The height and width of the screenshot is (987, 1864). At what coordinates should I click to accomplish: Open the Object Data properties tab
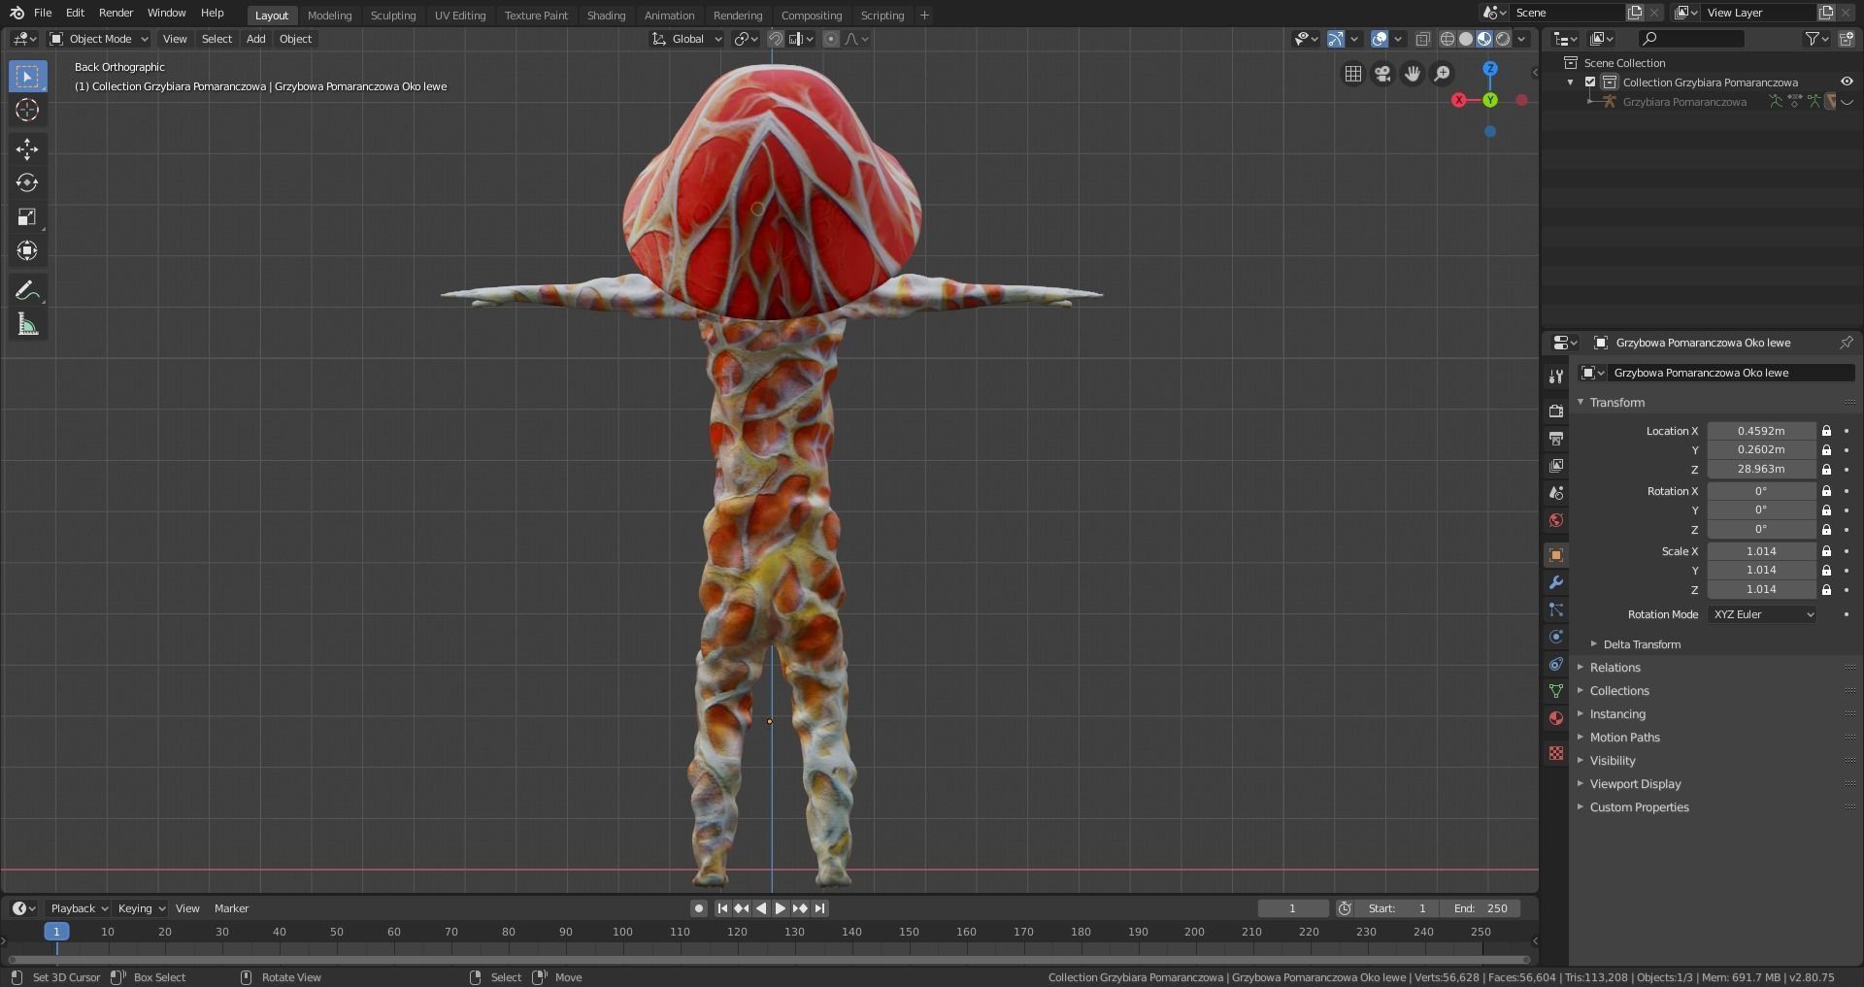click(x=1556, y=691)
